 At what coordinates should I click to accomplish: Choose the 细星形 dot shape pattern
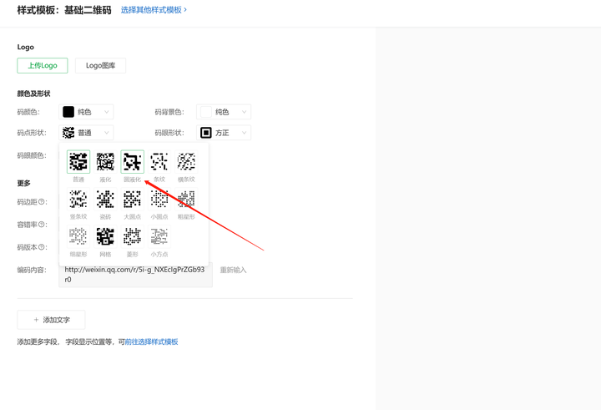click(x=78, y=236)
